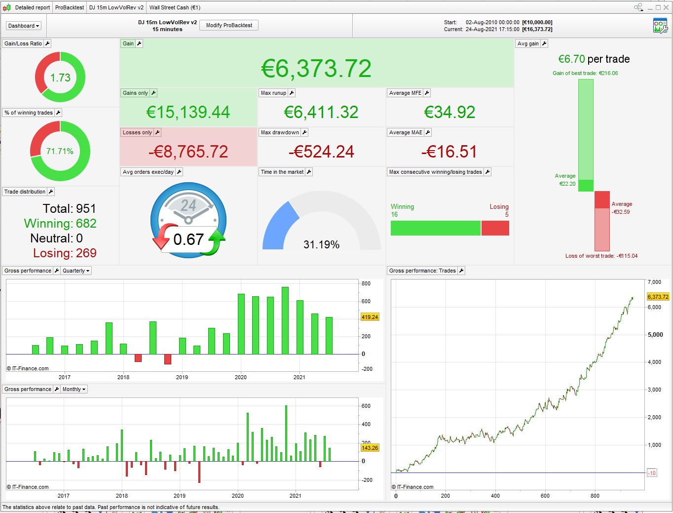This screenshot has height=513, width=673.
Task: Select the Neutral: 0 line
Action: [56, 238]
